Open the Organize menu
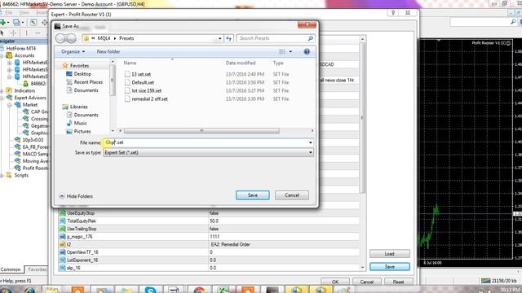Viewport: 522px width, 293px height. click(73, 52)
